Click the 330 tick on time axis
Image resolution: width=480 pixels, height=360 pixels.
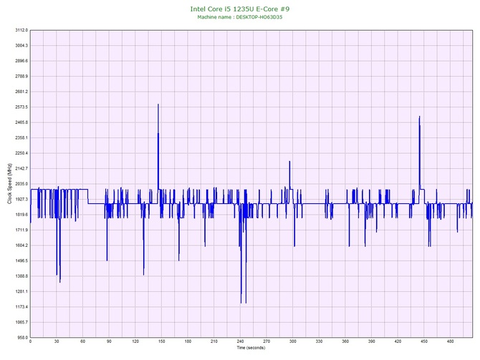click(319, 341)
